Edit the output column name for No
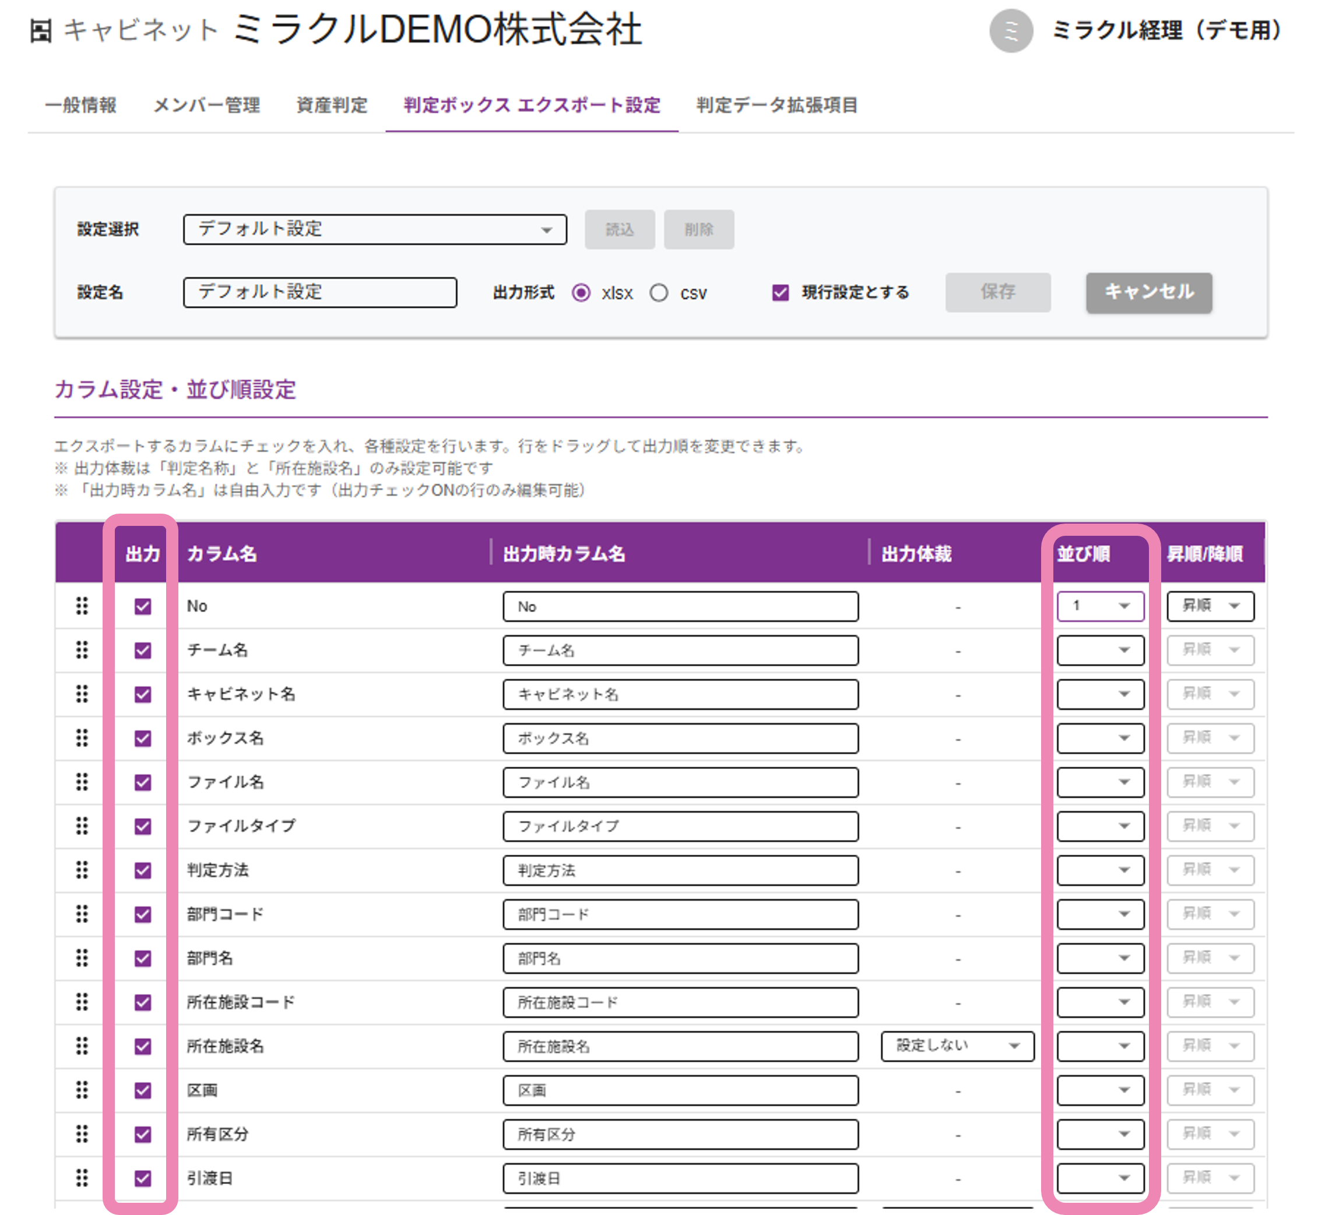The height and width of the screenshot is (1215, 1318). pyautogui.click(x=680, y=606)
